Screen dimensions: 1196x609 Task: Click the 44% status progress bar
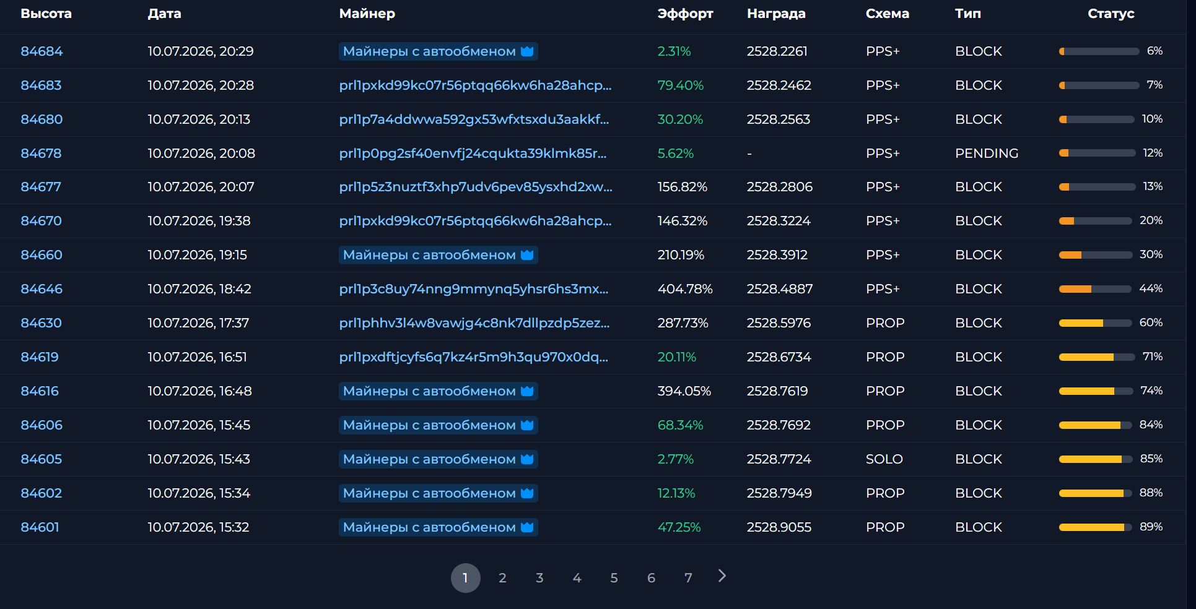point(1095,289)
